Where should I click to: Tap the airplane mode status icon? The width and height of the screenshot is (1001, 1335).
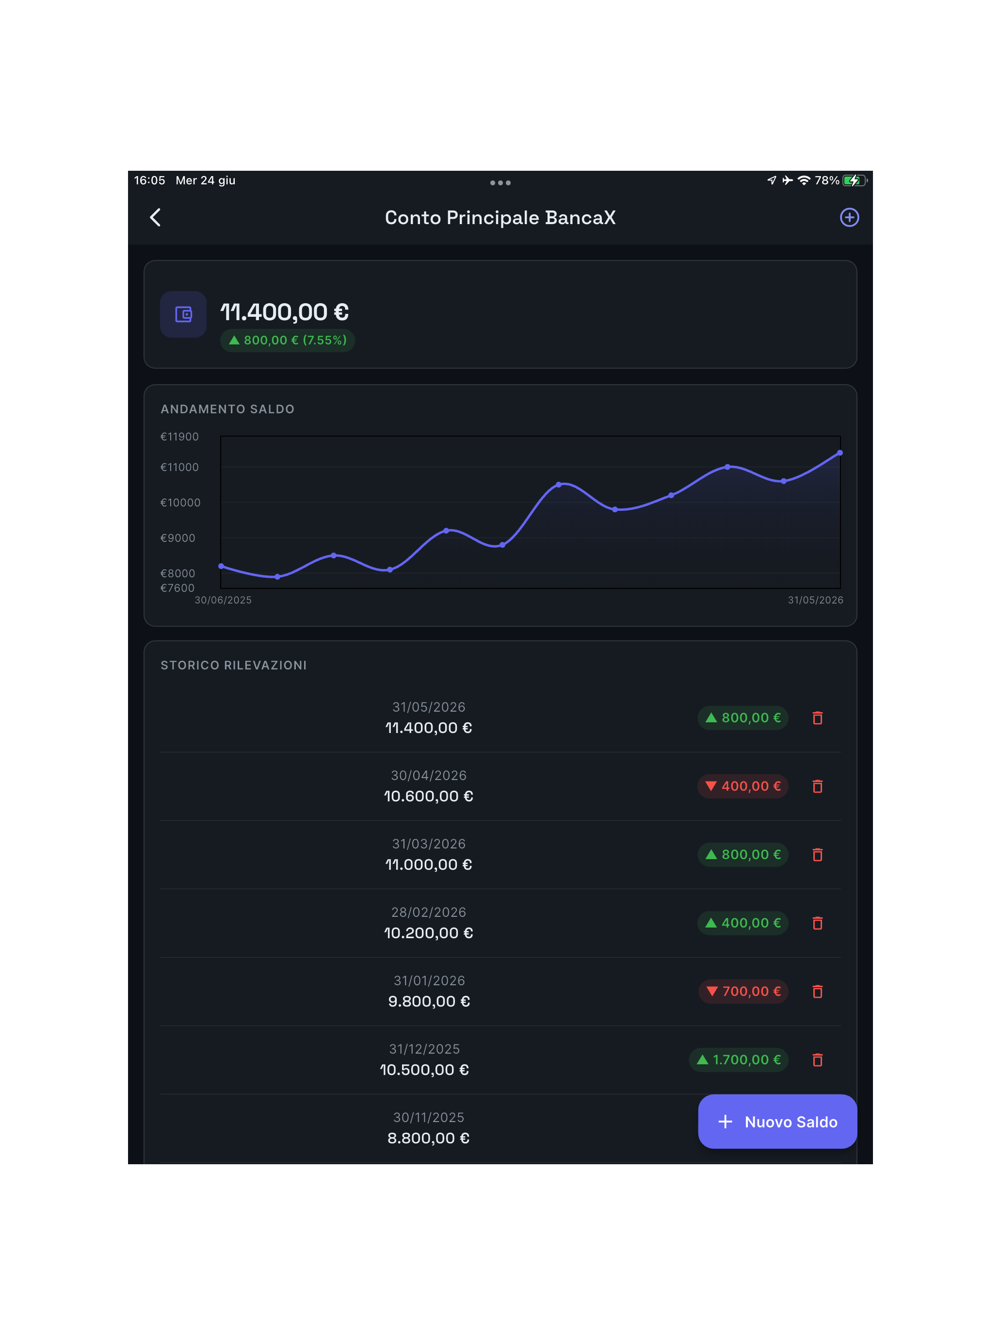788,180
